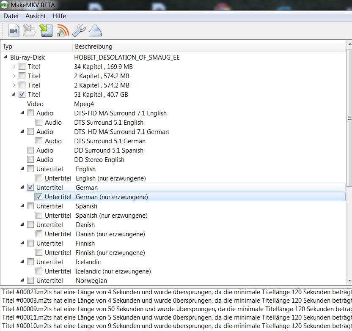The image size is (352, 331).
Task: Eject disc with the eject icon
Action: [x=95, y=30]
